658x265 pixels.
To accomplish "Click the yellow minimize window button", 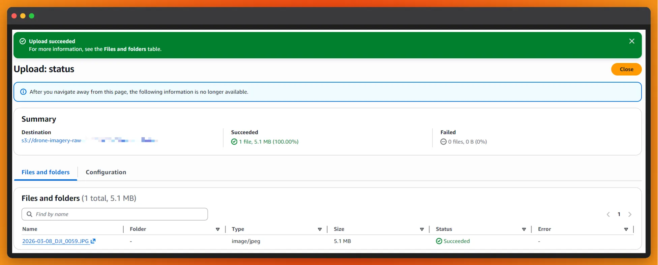I will pyautogui.click(x=23, y=16).
